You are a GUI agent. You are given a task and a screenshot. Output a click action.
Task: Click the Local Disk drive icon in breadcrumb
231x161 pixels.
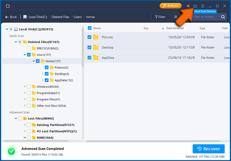coord(25,17)
